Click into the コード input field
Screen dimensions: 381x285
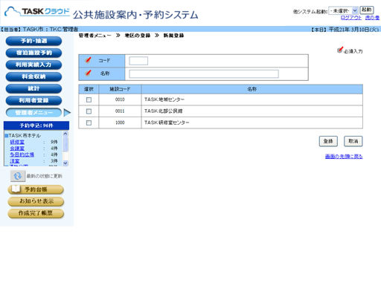click(x=138, y=61)
